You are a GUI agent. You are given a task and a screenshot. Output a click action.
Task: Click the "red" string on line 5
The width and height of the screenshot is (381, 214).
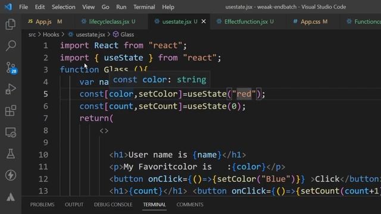[x=243, y=94]
